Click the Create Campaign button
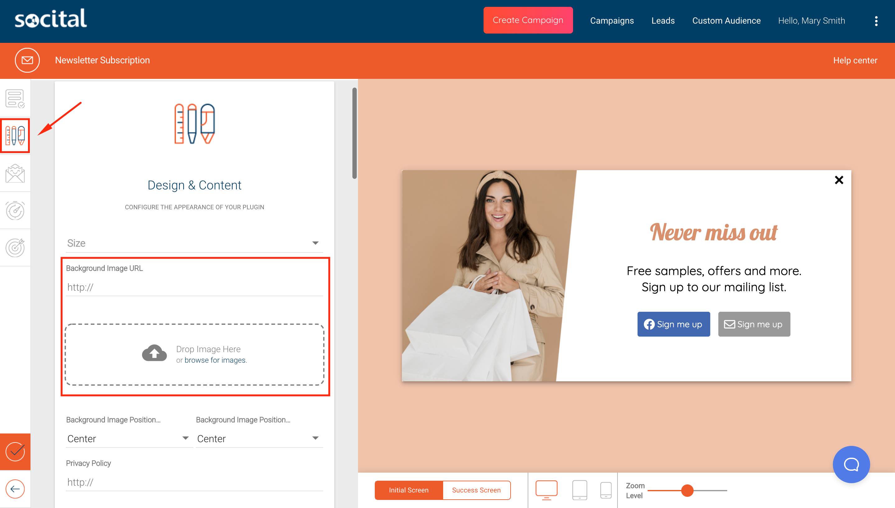Viewport: 895px width, 508px height. [527, 20]
